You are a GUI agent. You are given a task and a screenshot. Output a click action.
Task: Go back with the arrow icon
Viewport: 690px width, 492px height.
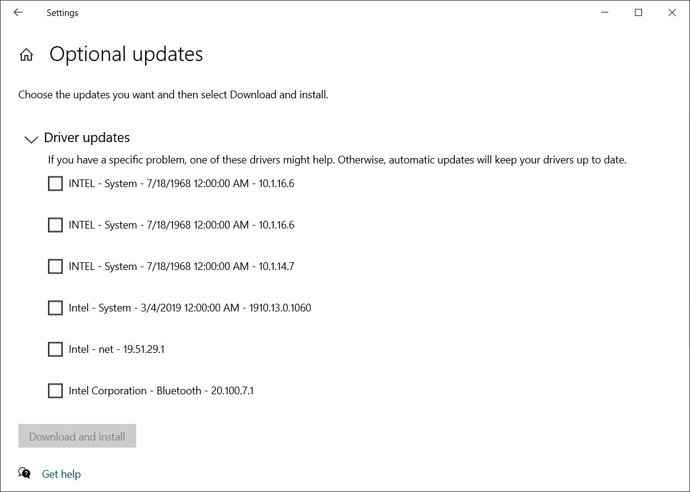point(18,13)
